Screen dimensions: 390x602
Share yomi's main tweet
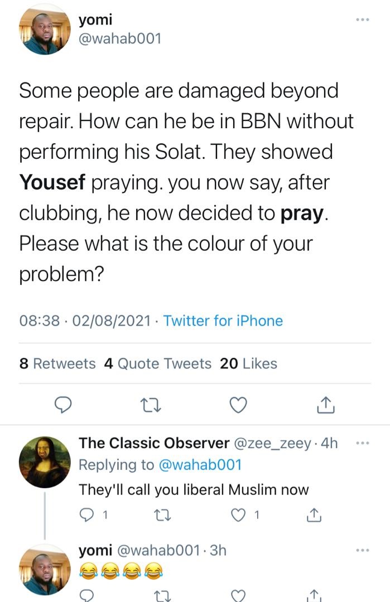(x=325, y=405)
